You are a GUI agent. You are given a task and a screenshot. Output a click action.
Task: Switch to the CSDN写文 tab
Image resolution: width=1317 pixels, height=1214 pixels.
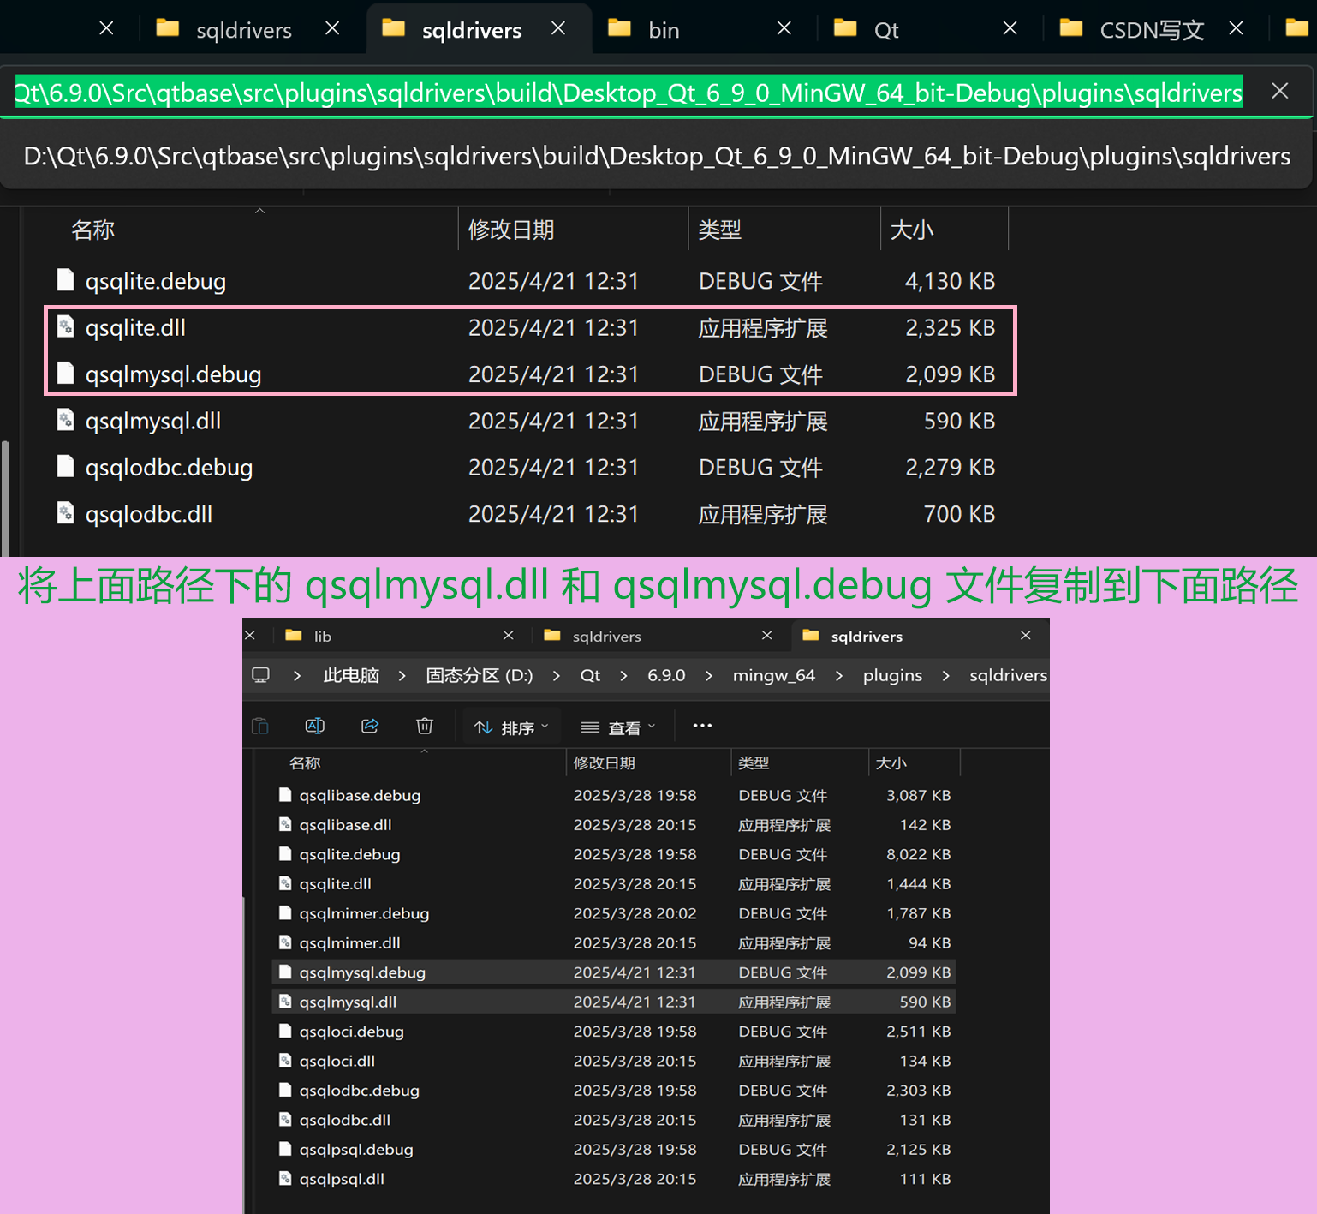point(1152,28)
